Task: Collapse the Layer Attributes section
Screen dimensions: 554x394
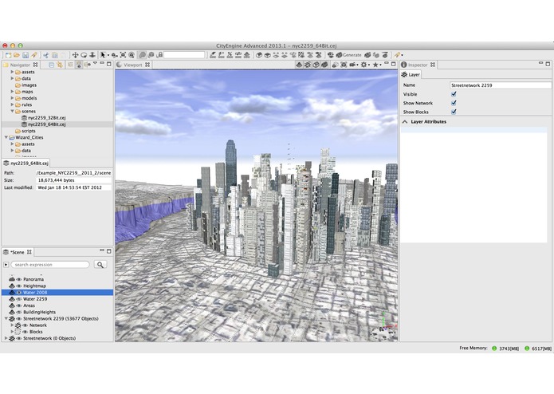Action: [x=405, y=121]
